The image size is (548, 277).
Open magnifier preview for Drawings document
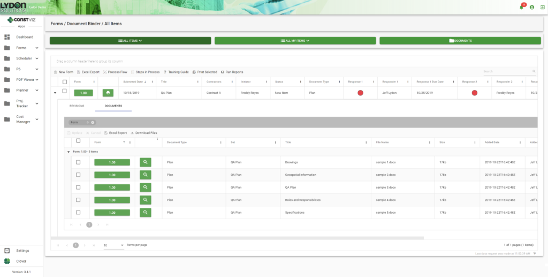coord(145,162)
